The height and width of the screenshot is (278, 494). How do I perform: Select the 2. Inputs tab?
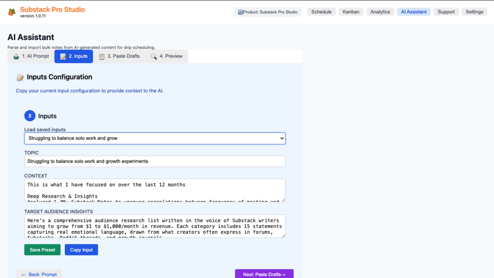coord(74,56)
